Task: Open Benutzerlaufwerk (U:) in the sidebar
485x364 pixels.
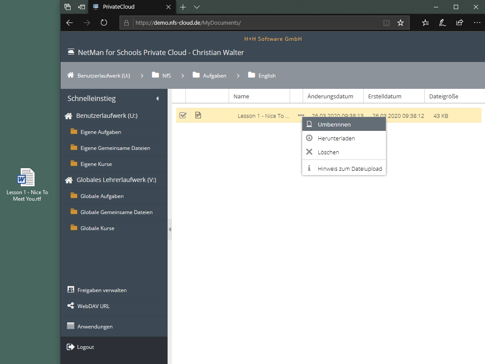Action: tap(114, 116)
